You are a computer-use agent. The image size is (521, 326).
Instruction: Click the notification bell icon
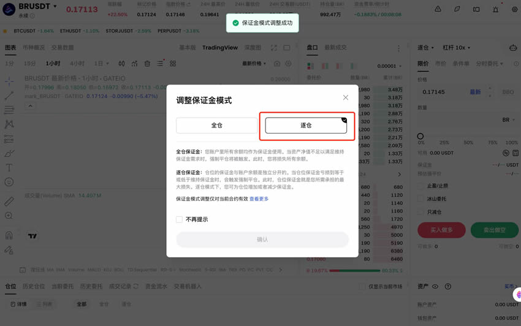(495, 9)
